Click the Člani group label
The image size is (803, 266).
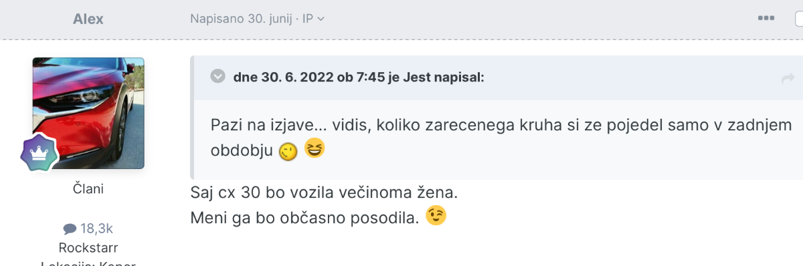pos(88,189)
